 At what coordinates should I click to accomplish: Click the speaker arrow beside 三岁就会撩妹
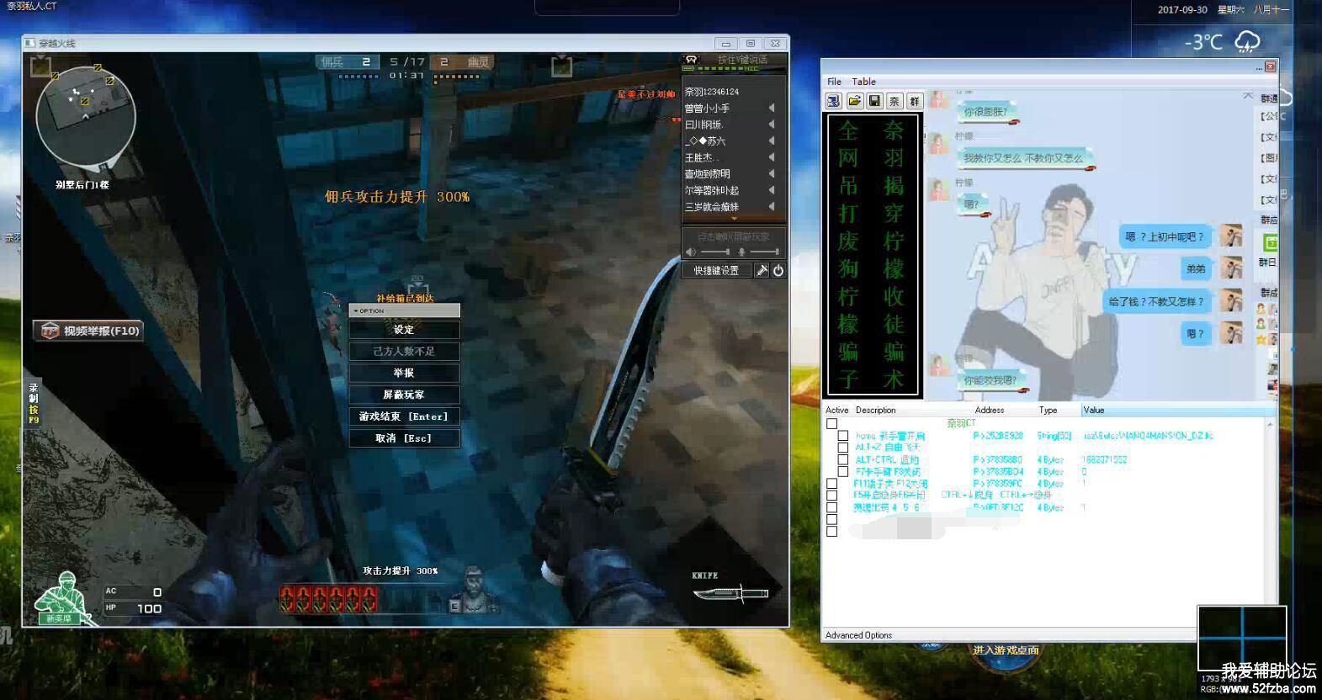(x=772, y=206)
